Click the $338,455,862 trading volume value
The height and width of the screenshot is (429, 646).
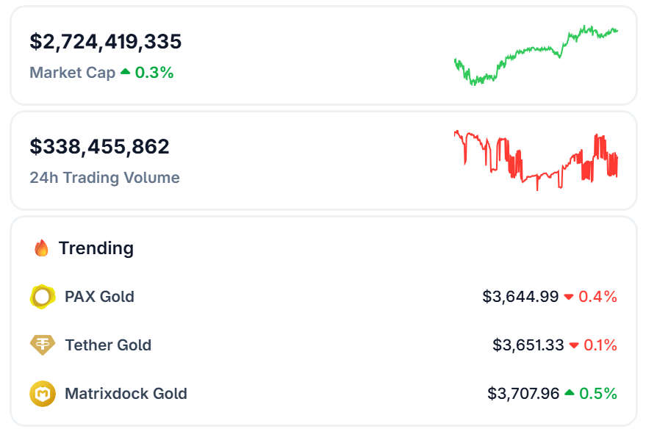(x=100, y=147)
